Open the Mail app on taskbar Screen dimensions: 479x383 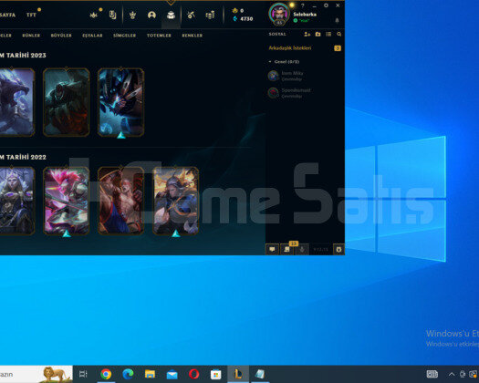pos(172,374)
